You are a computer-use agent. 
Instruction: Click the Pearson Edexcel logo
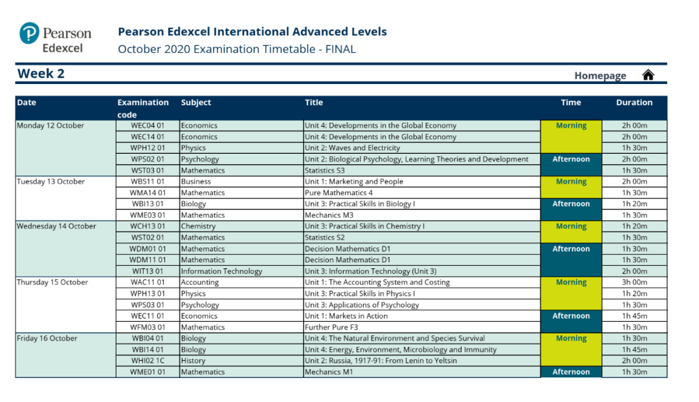tap(55, 38)
